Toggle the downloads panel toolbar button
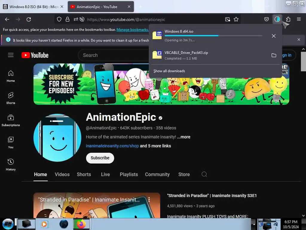Image resolution: width=306 pixels, height=230 pixels. [x=277, y=19]
